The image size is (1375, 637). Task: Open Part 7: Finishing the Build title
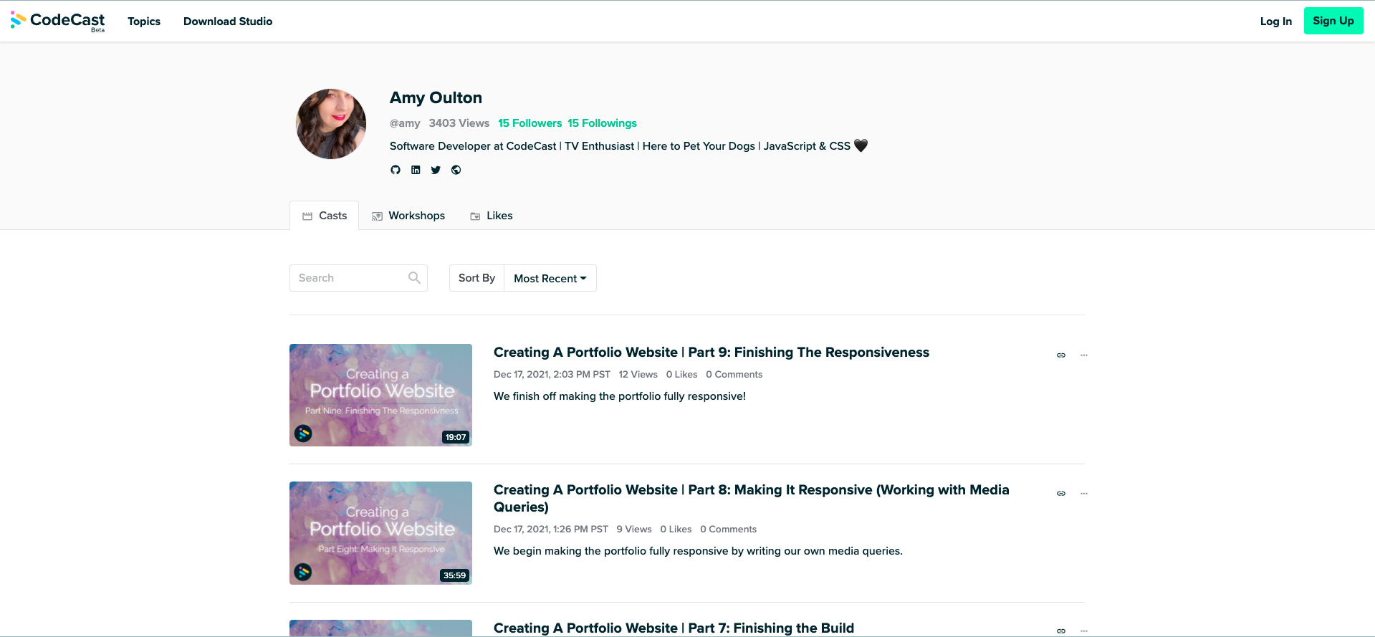pos(674,628)
